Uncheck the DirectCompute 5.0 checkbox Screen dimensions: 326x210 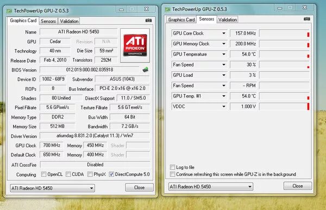pos(111,174)
